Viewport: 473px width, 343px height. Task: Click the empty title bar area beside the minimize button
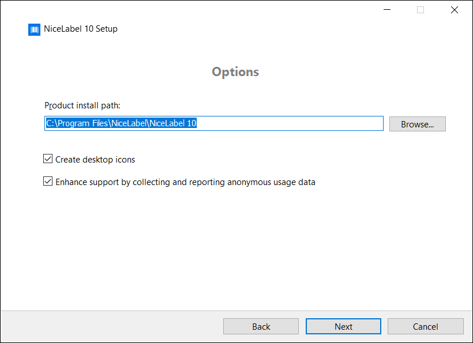point(231,10)
